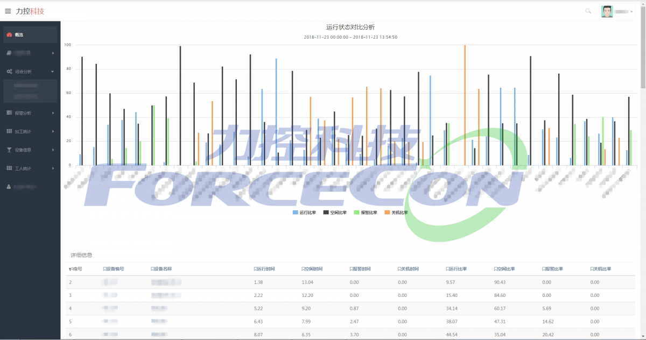Sort table by 设备编号 column header

[x=115, y=269]
